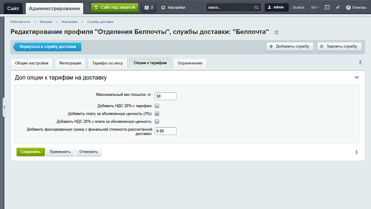Open Настройки gear in top bar
The width and height of the screenshot is (371, 209).
(163, 8)
